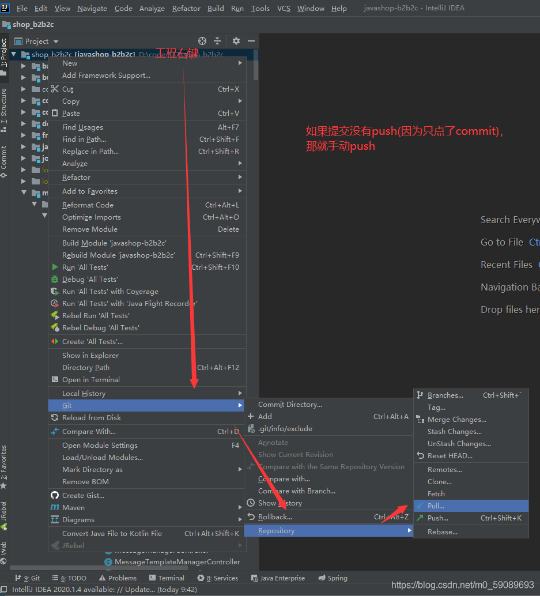
Task: Collapse all nodes using Project toolbar icon
Action: pyautogui.click(x=217, y=41)
